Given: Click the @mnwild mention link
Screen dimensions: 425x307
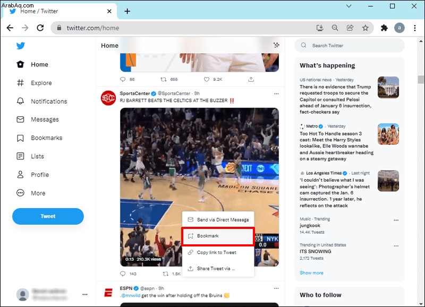Looking at the screenshot, I should 130,296.
